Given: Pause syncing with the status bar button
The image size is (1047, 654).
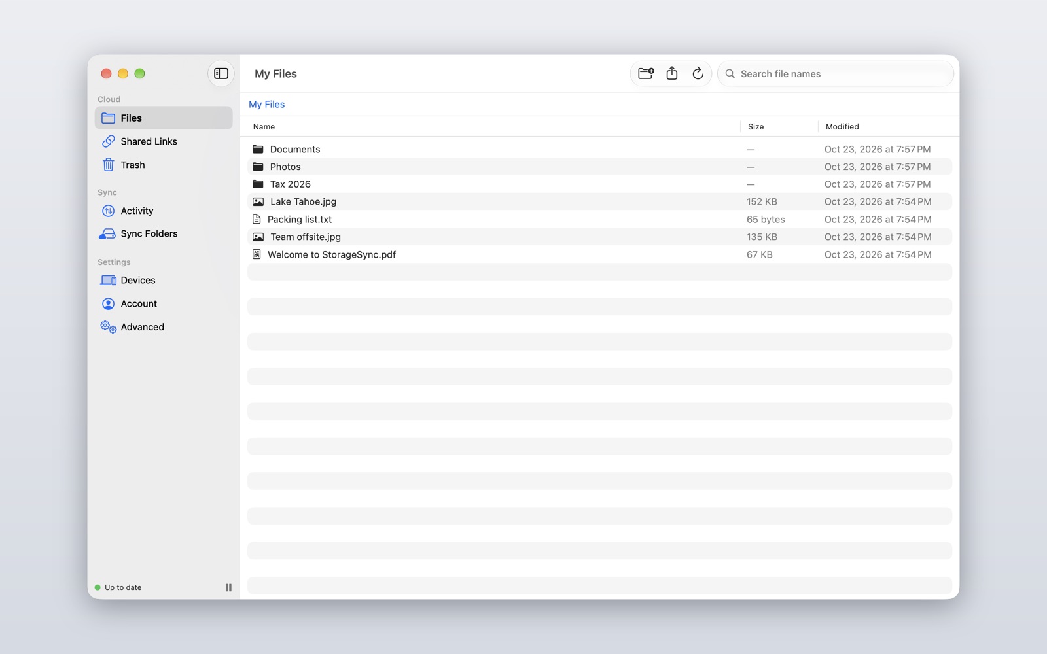Looking at the screenshot, I should [x=228, y=587].
